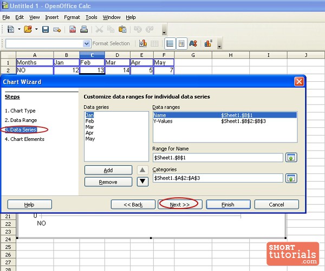Click cell A1 containing Months
The width and height of the screenshot is (325, 271).
[35, 62]
